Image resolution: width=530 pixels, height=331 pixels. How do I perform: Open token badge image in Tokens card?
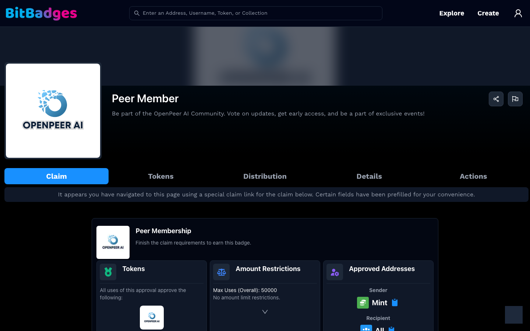click(152, 317)
